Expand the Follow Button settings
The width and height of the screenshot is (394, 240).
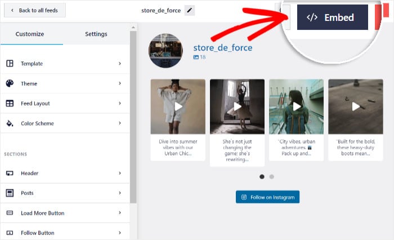(x=120, y=233)
